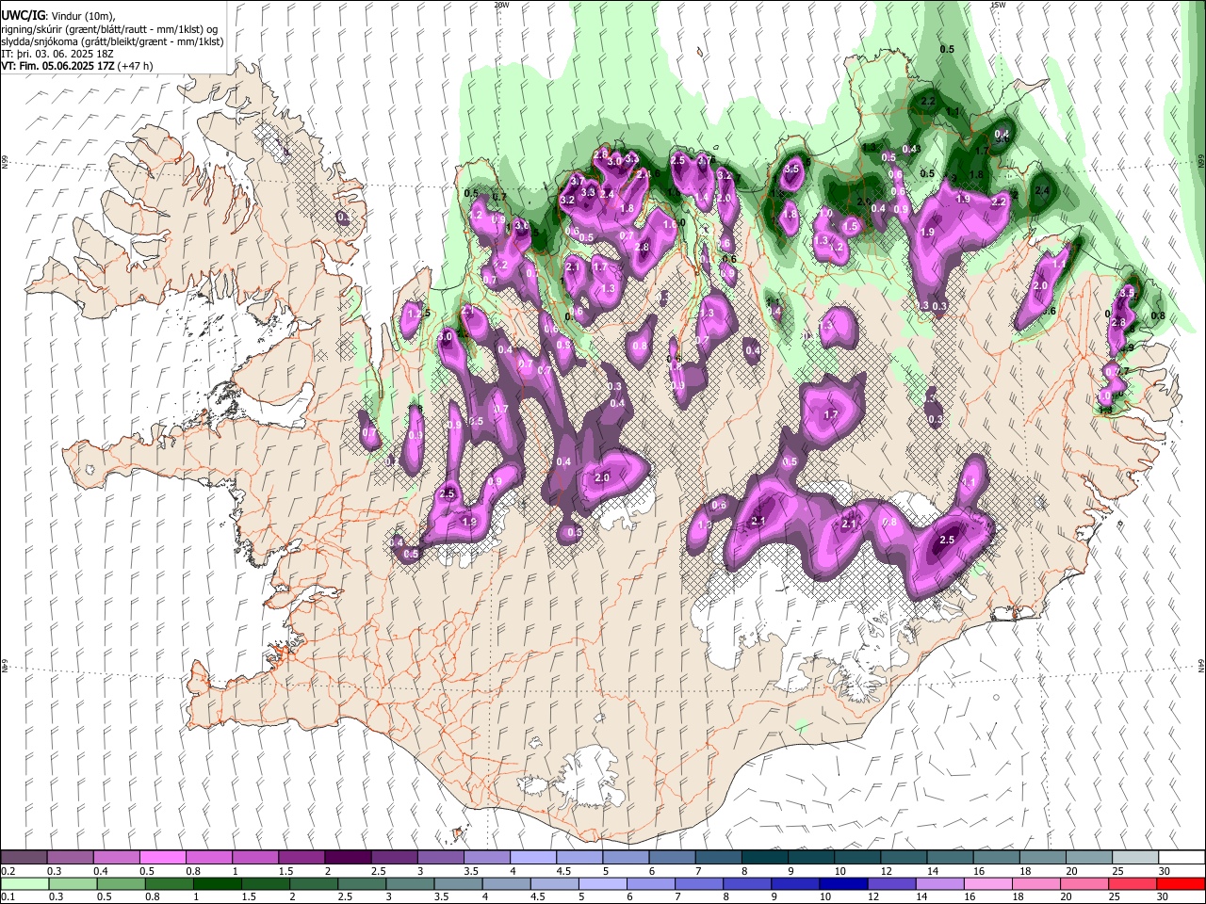Image resolution: width=1206 pixels, height=904 pixels.
Task: Select white upper swatch starting at 30
Action: (1182, 857)
